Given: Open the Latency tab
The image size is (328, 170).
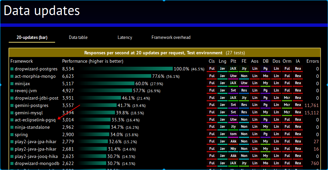Looking at the screenshot, I should 125,37.
